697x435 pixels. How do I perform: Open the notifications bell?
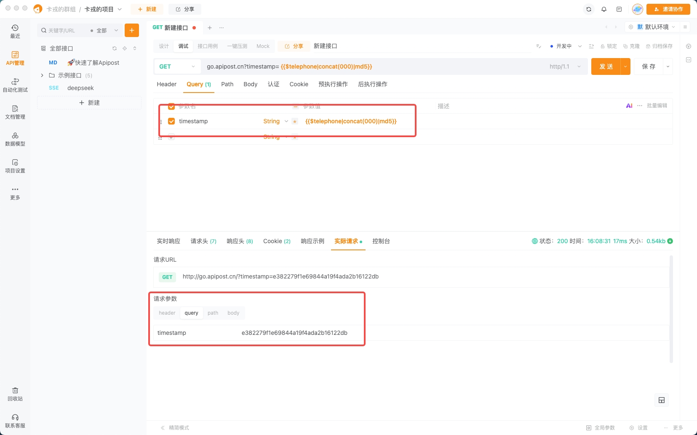point(604,9)
